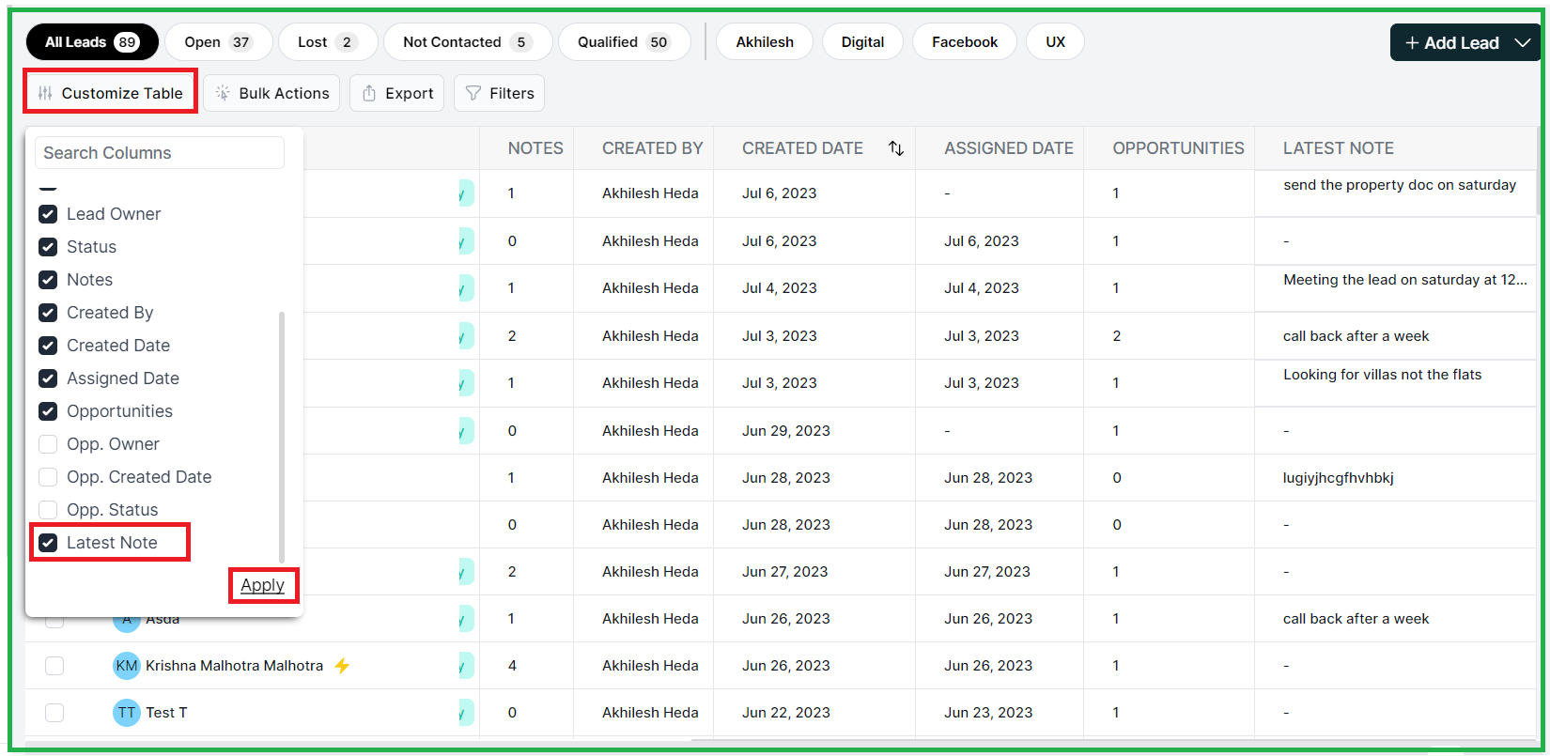This screenshot has height=756, width=1550.
Task: Toggle the Latest Note column checkbox
Action: (48, 543)
